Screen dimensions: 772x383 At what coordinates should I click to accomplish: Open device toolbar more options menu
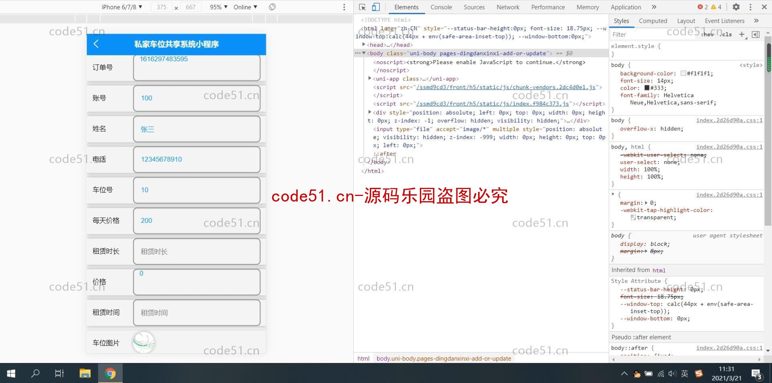tap(344, 7)
